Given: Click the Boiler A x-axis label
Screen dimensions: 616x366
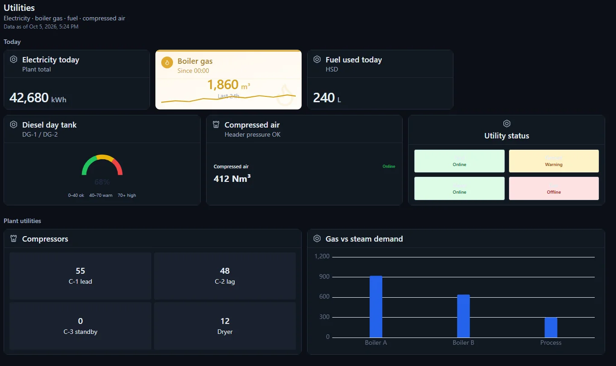Looking at the screenshot, I should pos(376,342).
